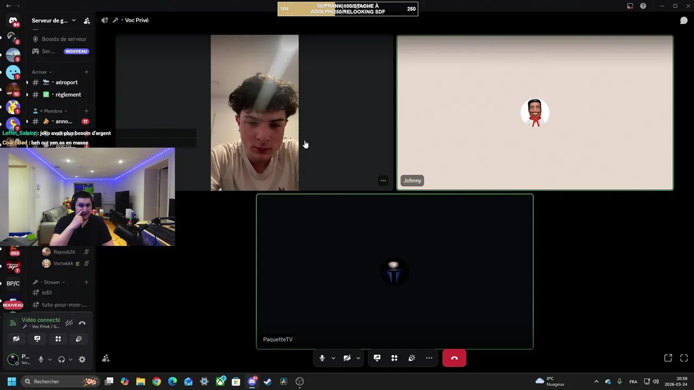Open taskbar volume control
The image size is (694, 390).
click(x=656, y=381)
